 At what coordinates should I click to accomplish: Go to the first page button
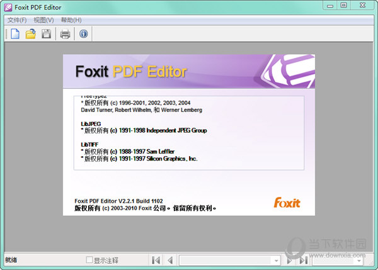156,260
